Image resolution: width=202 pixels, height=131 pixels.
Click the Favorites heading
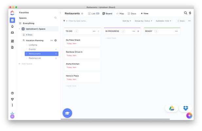click(x=24, y=12)
